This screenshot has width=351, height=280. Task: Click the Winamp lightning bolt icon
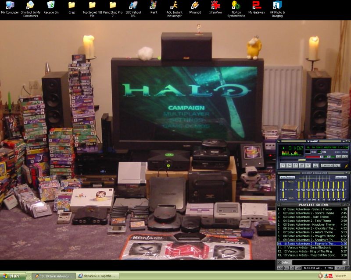[x=346, y=166]
